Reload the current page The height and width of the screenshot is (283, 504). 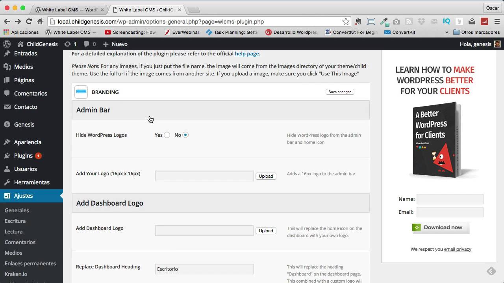pyautogui.click(x=29, y=22)
